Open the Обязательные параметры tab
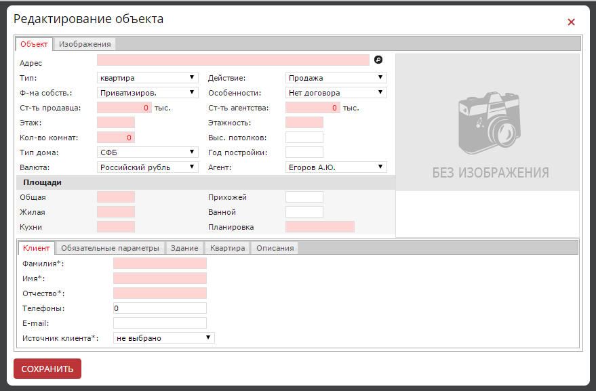This screenshot has width=596, height=391. click(110, 248)
